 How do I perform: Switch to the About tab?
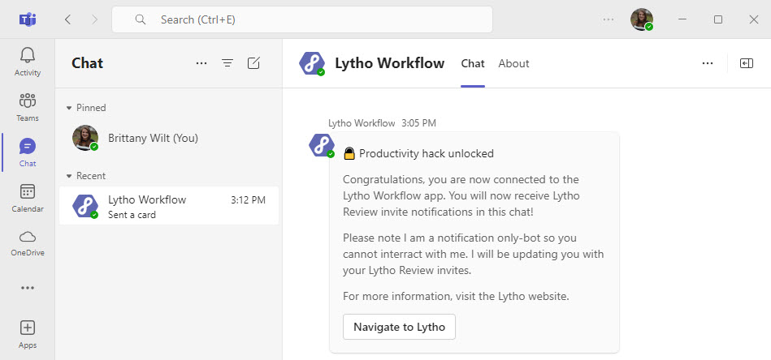coord(513,63)
